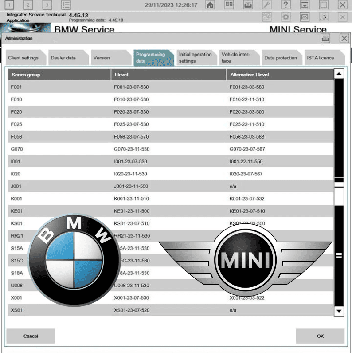The image size is (352, 353).
Task: Click alternative level I001-22-11-550
Action: coord(246,162)
